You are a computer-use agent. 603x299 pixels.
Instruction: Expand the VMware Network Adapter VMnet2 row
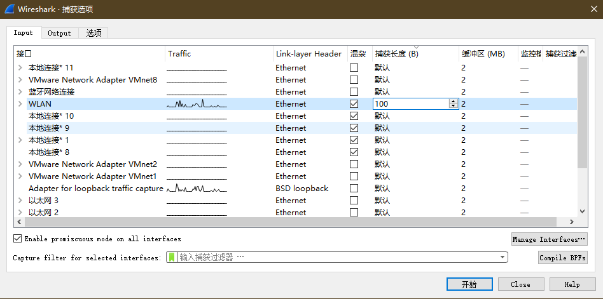pos(20,164)
